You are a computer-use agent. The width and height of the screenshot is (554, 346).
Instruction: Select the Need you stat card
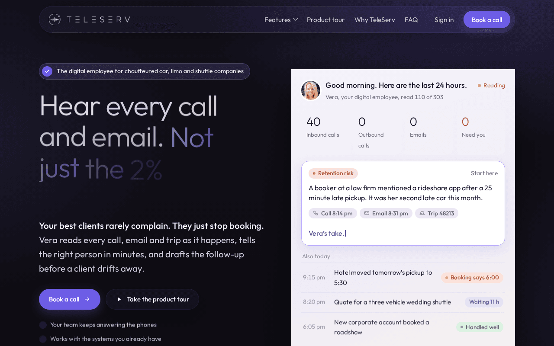coord(480,132)
